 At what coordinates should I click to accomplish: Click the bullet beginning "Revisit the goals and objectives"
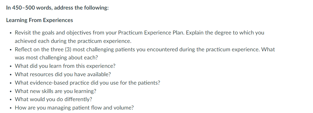139,37
